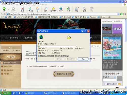Select 무료CD 신청 in the sidebar
The width and height of the screenshot is (127, 95).
point(8,66)
